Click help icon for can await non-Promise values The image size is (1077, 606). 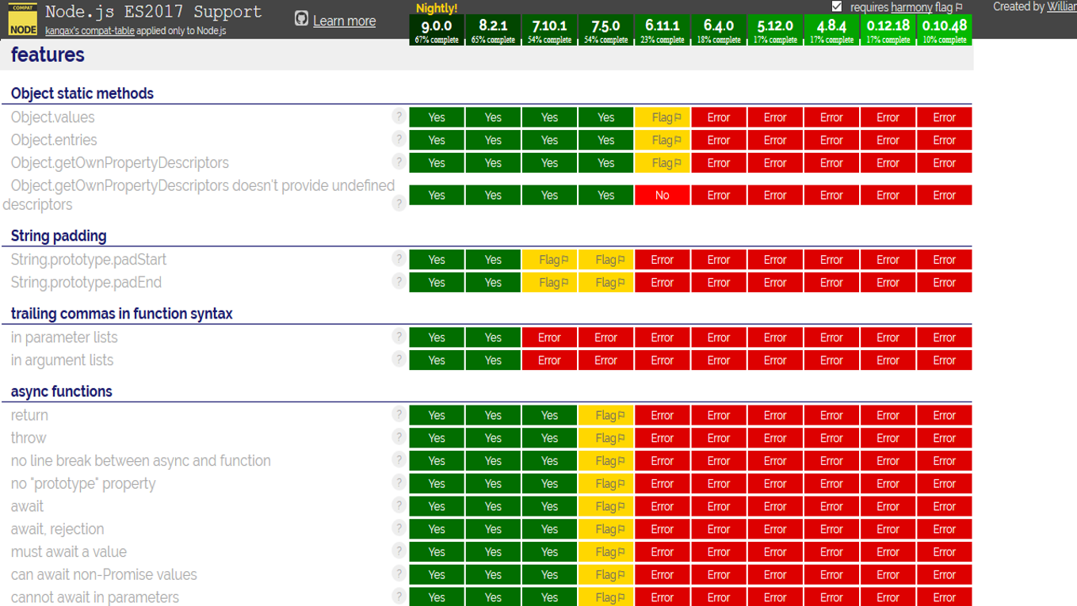(x=399, y=574)
